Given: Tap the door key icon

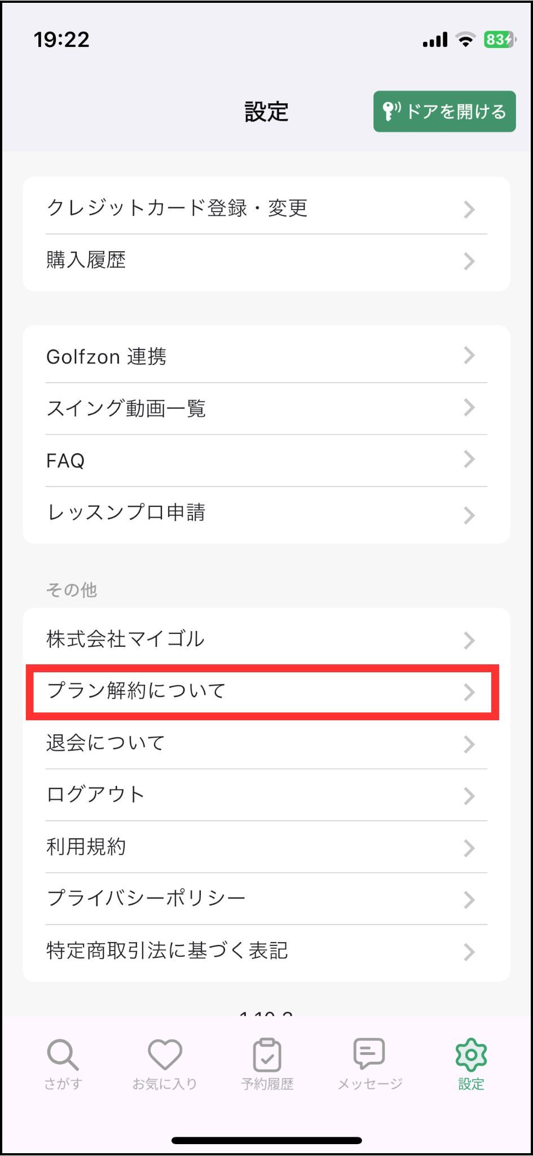Looking at the screenshot, I should 391,111.
